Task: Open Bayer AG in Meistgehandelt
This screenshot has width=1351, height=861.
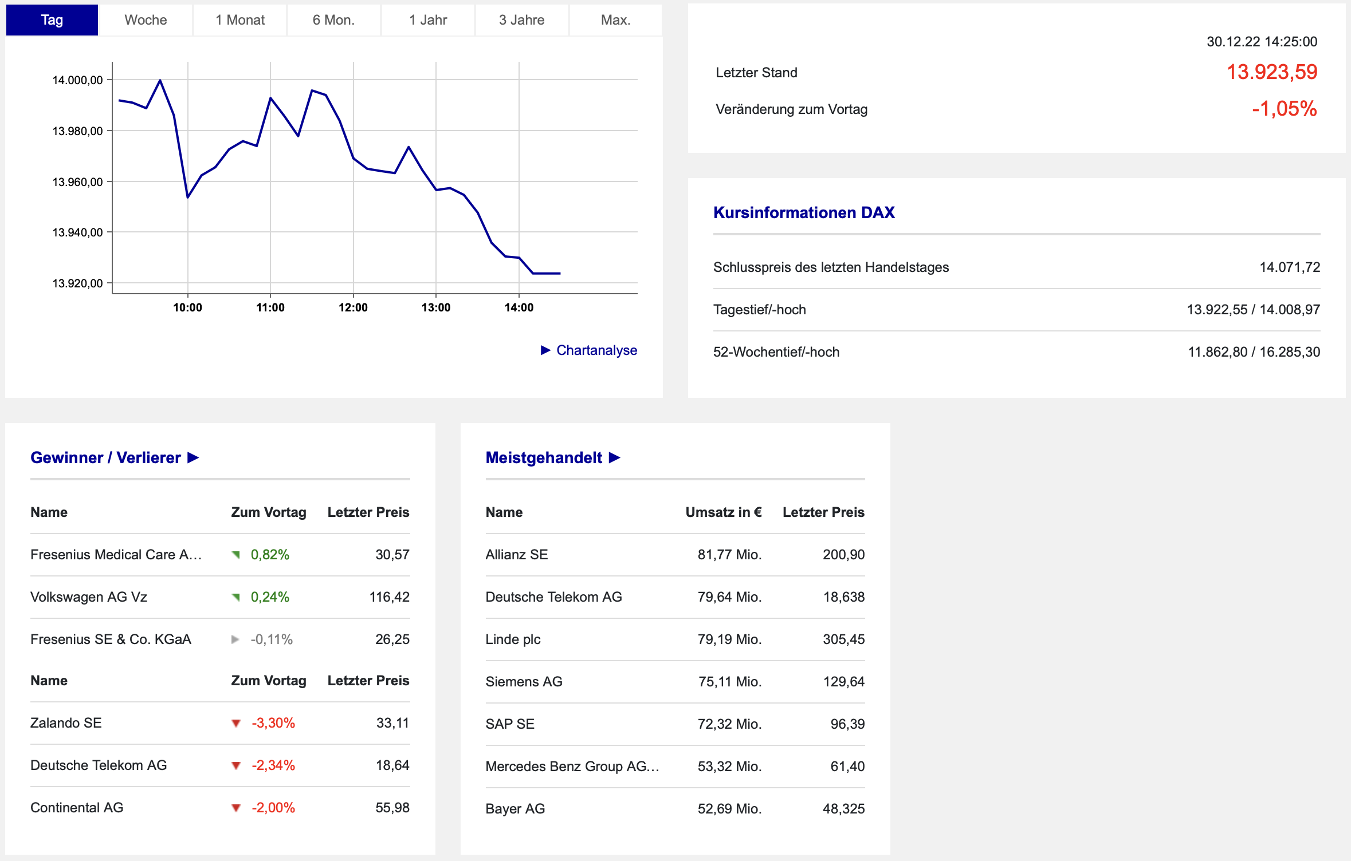Action: (515, 809)
